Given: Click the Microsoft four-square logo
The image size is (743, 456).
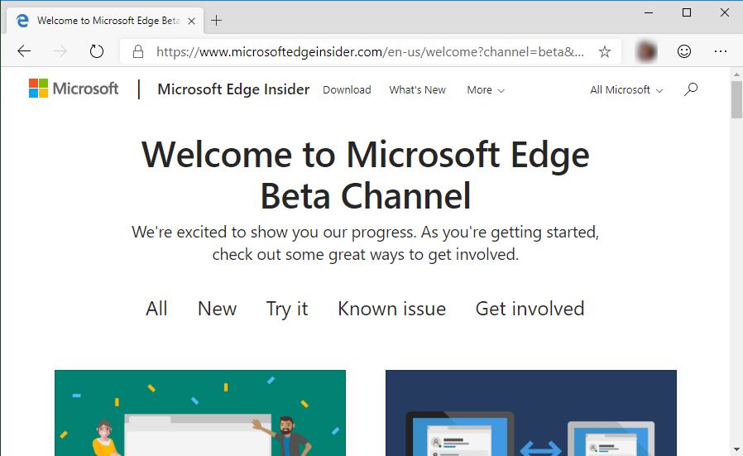Looking at the screenshot, I should point(38,89).
